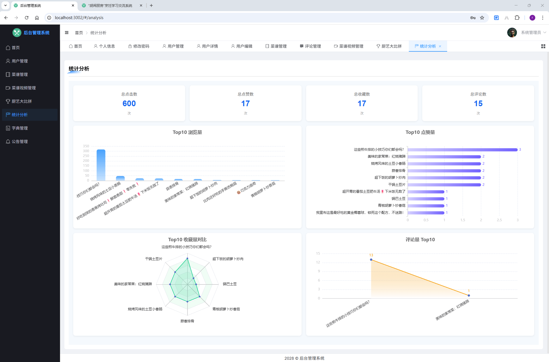Open the browser extensions puzzle icon
The width and height of the screenshot is (549, 362).
517,18
